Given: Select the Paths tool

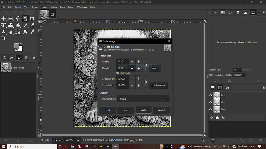Looking at the screenshot, I should 18,32.
